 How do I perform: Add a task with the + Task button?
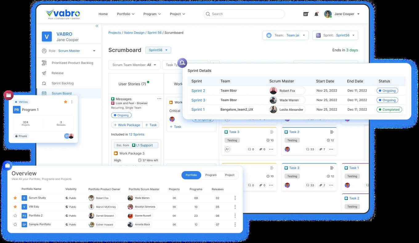(x=151, y=125)
